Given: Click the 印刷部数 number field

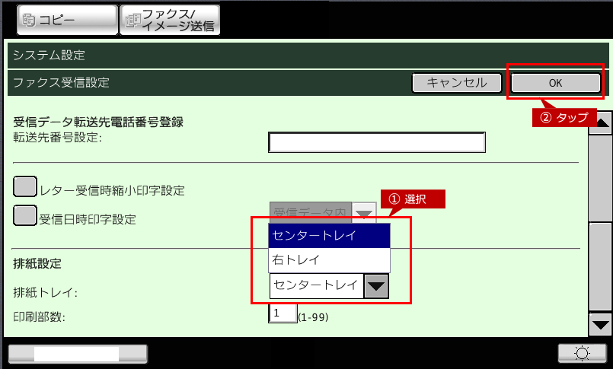Looking at the screenshot, I should (x=283, y=313).
